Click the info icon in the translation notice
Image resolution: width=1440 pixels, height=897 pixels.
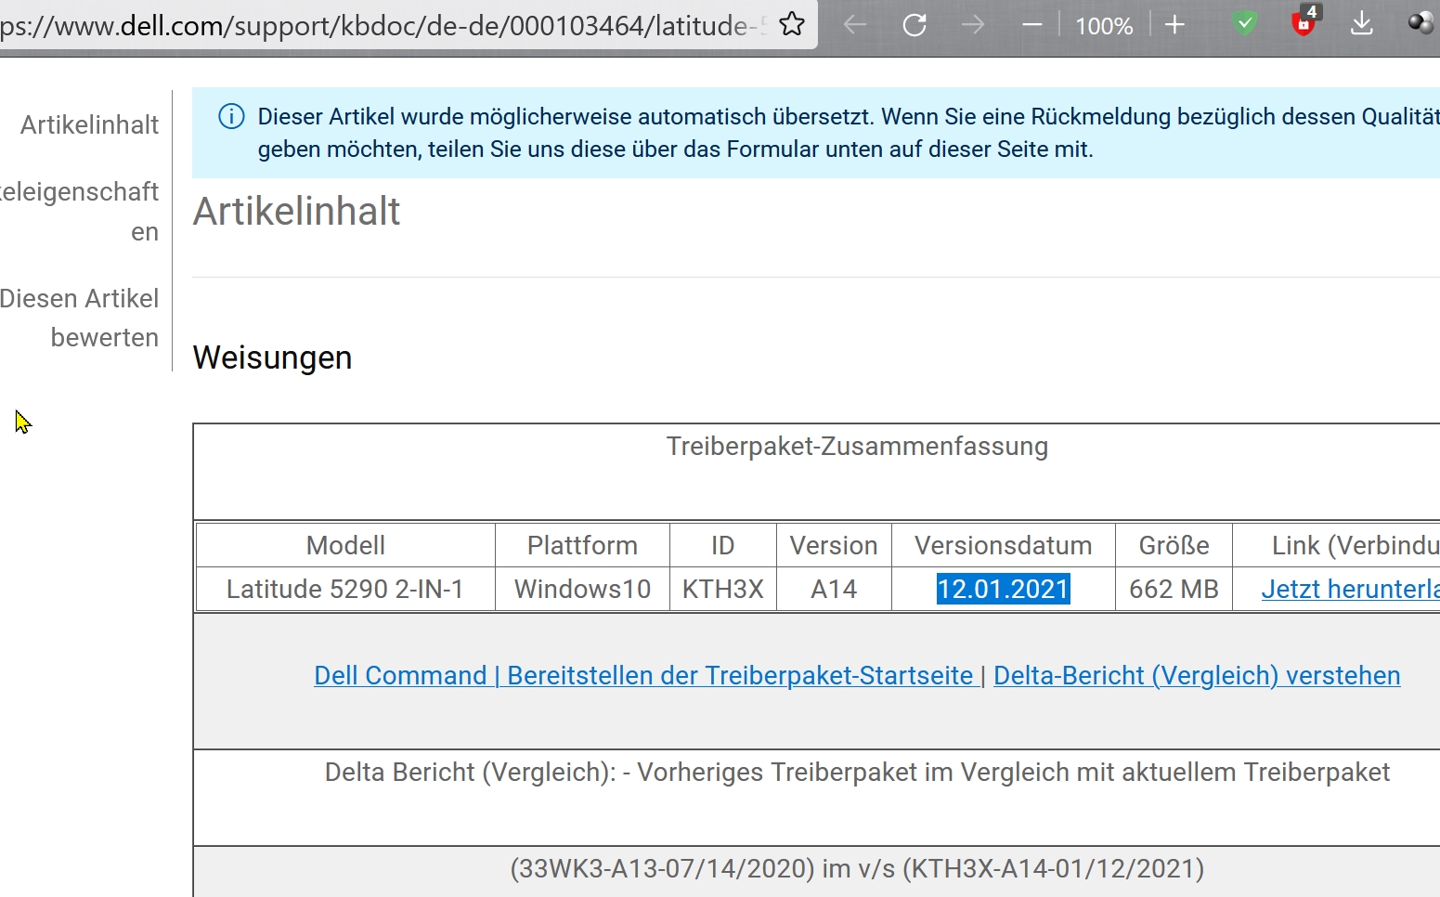pyautogui.click(x=231, y=116)
